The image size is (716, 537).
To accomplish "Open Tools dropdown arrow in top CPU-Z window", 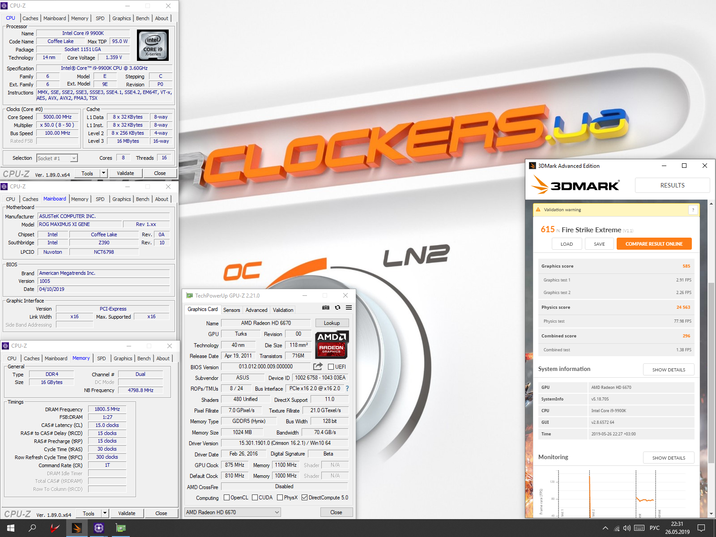I will pyautogui.click(x=103, y=173).
